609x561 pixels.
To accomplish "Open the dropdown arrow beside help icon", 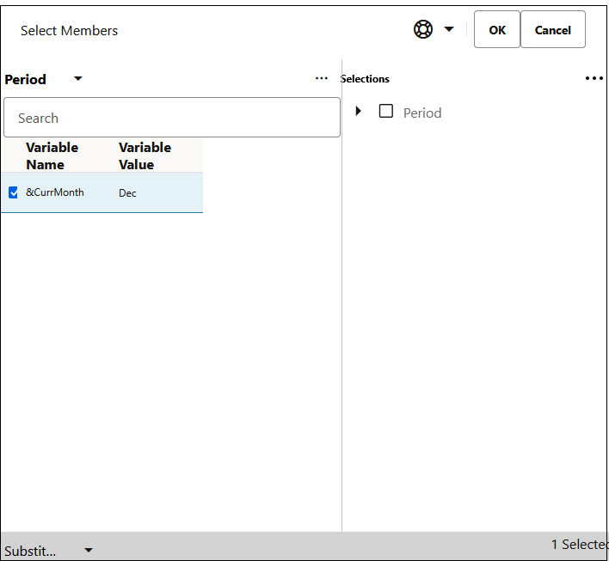I will [x=449, y=29].
